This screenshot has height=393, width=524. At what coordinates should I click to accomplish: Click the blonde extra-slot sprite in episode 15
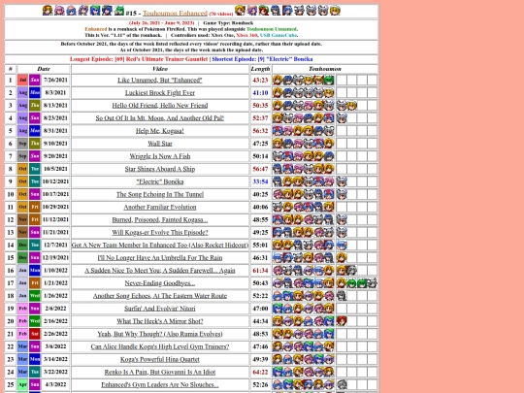[342, 258]
